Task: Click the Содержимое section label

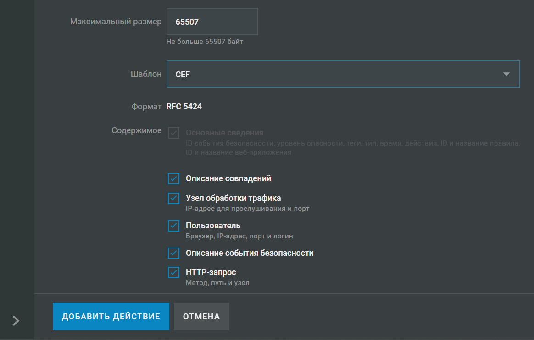Action: click(x=137, y=130)
